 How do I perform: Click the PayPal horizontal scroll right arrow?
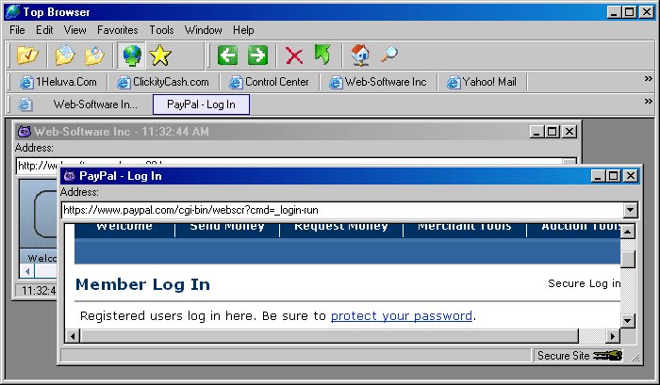tap(613, 336)
